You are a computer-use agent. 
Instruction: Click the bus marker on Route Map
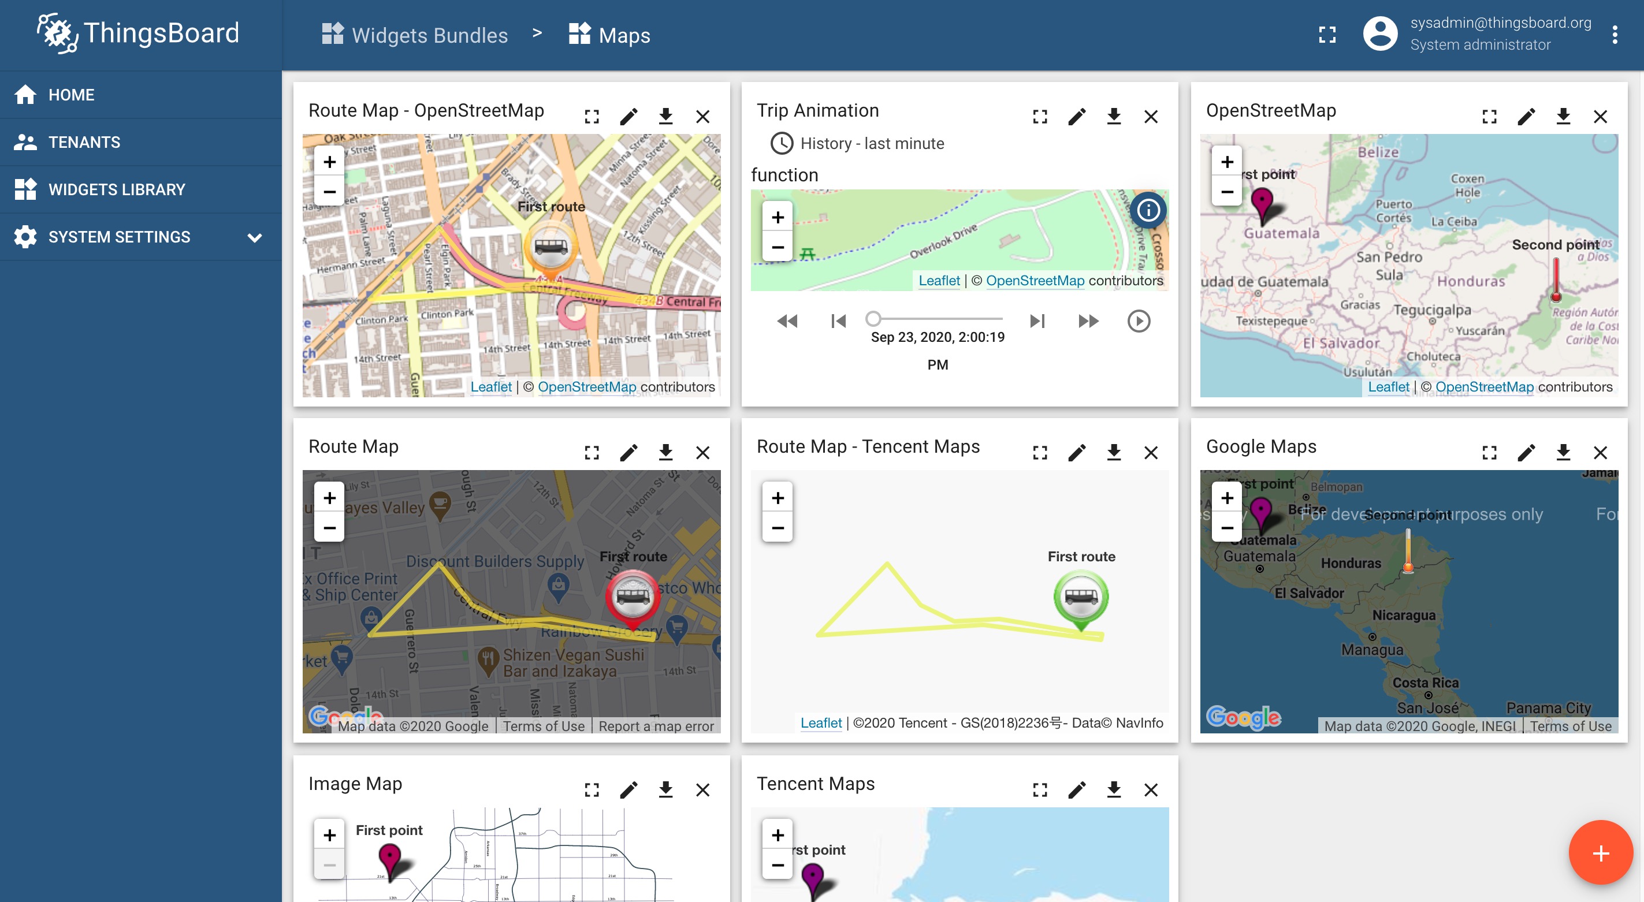point(632,597)
